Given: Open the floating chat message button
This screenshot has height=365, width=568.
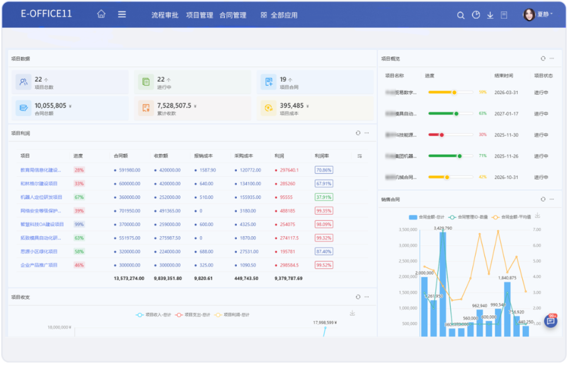Looking at the screenshot, I should coord(550,321).
